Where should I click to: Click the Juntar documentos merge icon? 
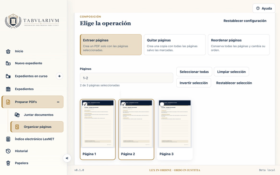tap(17, 115)
